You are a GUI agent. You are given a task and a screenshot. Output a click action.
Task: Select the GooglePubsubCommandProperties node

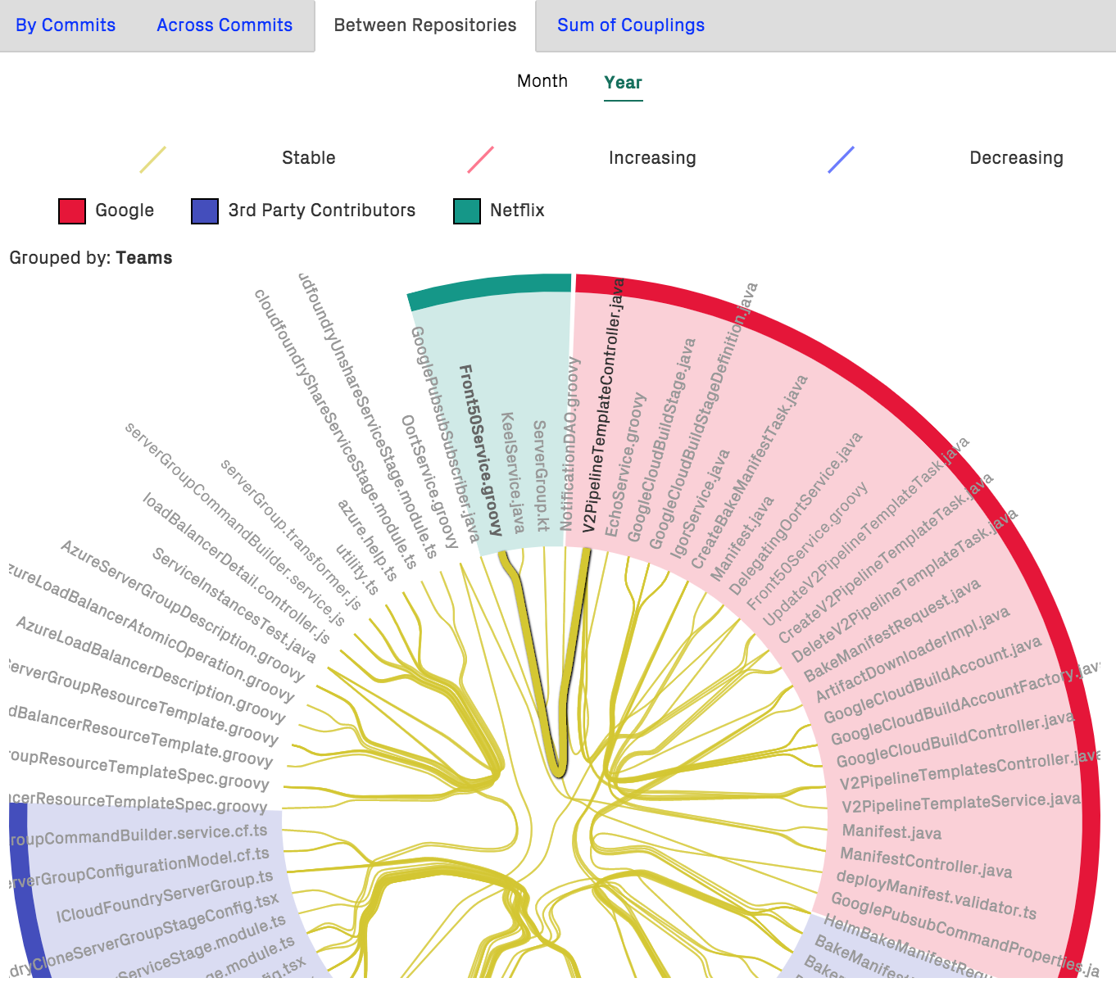click(964, 934)
